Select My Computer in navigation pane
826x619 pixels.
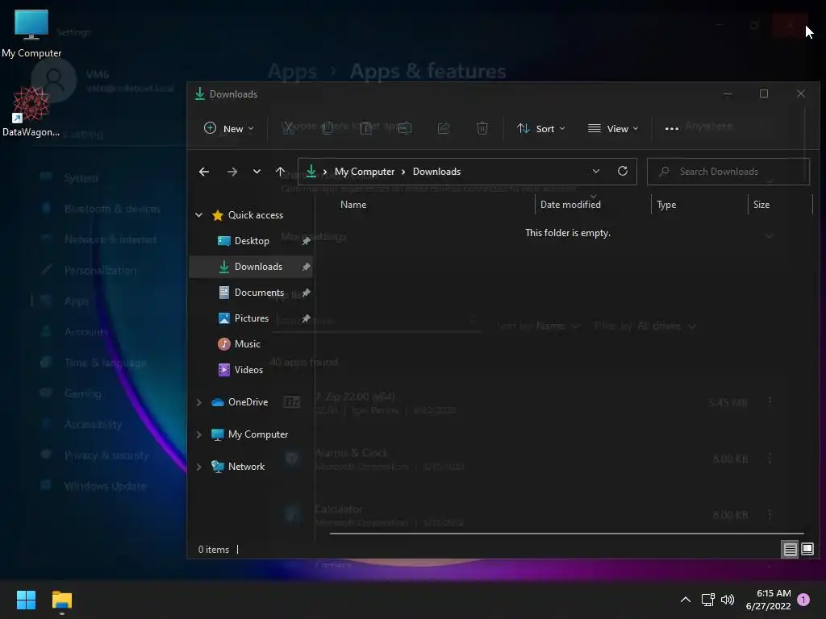coord(257,434)
